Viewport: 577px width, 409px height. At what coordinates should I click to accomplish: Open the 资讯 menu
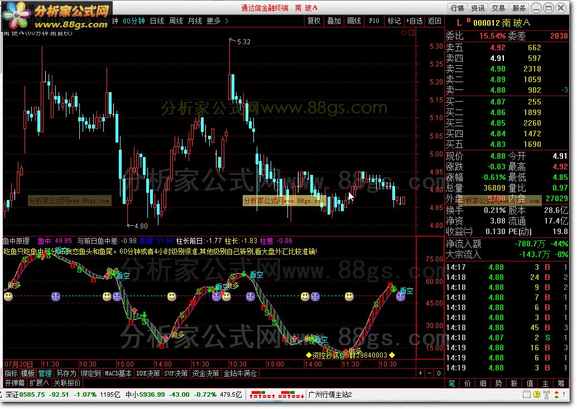click(x=478, y=8)
